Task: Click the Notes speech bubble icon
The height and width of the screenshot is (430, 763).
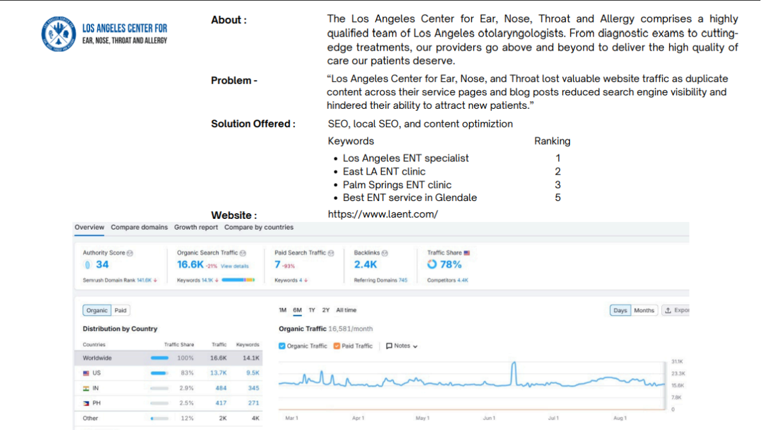Action: 389,346
